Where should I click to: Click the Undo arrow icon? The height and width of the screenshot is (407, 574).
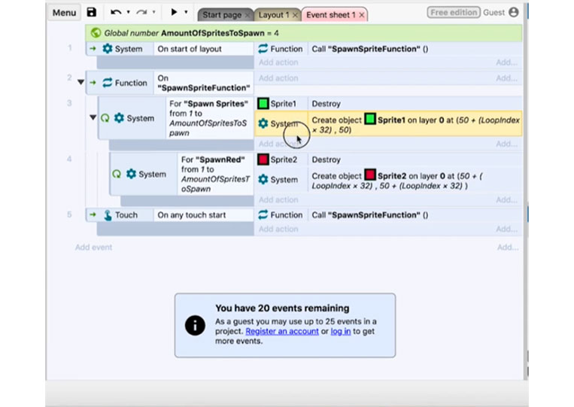(x=116, y=13)
